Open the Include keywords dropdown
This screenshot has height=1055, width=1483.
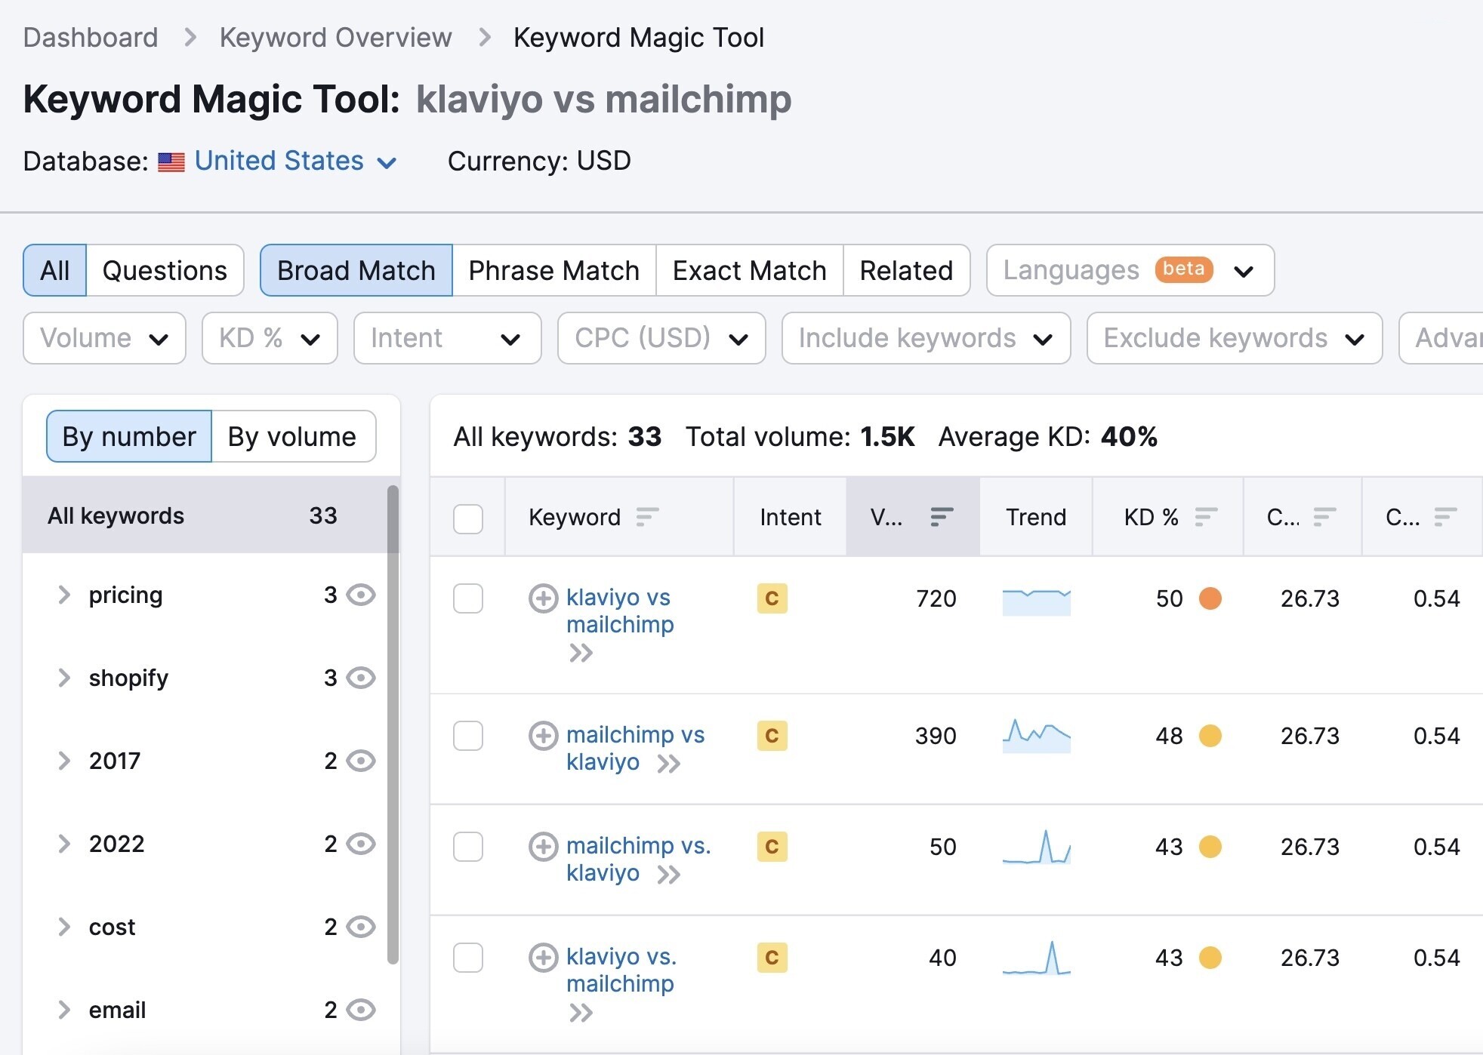click(926, 338)
